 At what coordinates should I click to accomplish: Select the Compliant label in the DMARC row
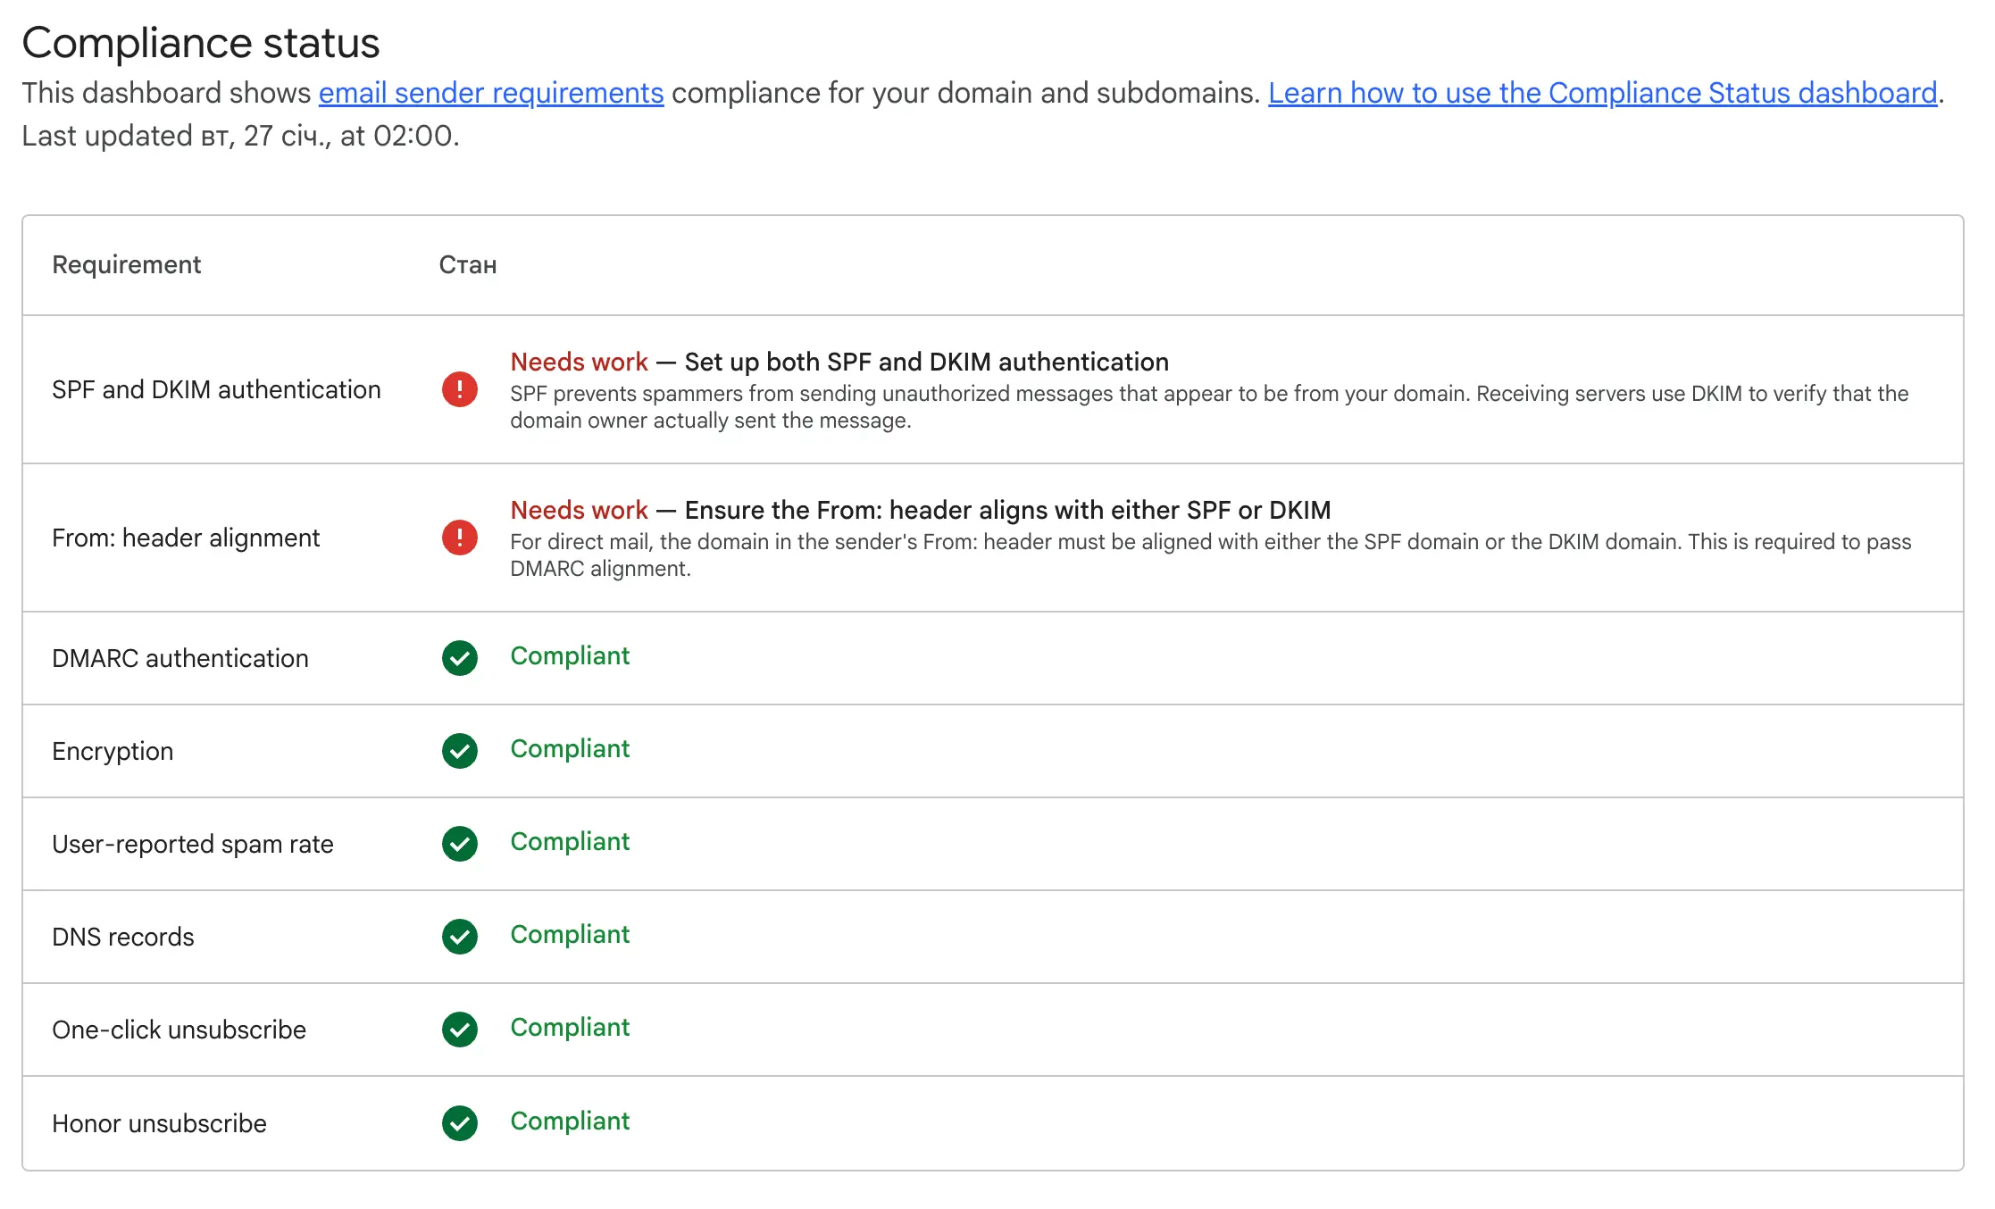(570, 656)
